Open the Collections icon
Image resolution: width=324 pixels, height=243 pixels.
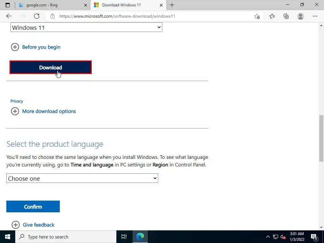point(286,16)
